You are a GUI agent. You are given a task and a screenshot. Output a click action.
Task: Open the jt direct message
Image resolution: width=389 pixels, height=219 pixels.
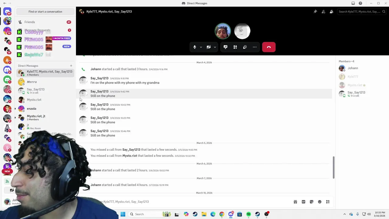[x=45, y=126]
